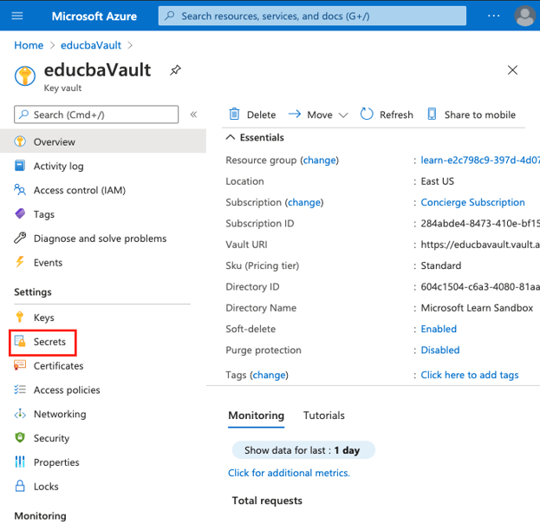Screen dimensions: 540x524
Task: Open Networking under Settings
Action: [60, 414]
